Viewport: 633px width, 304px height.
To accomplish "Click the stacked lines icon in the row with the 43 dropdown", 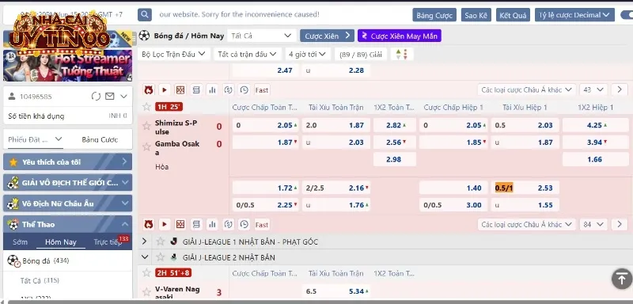I will coord(196,89).
